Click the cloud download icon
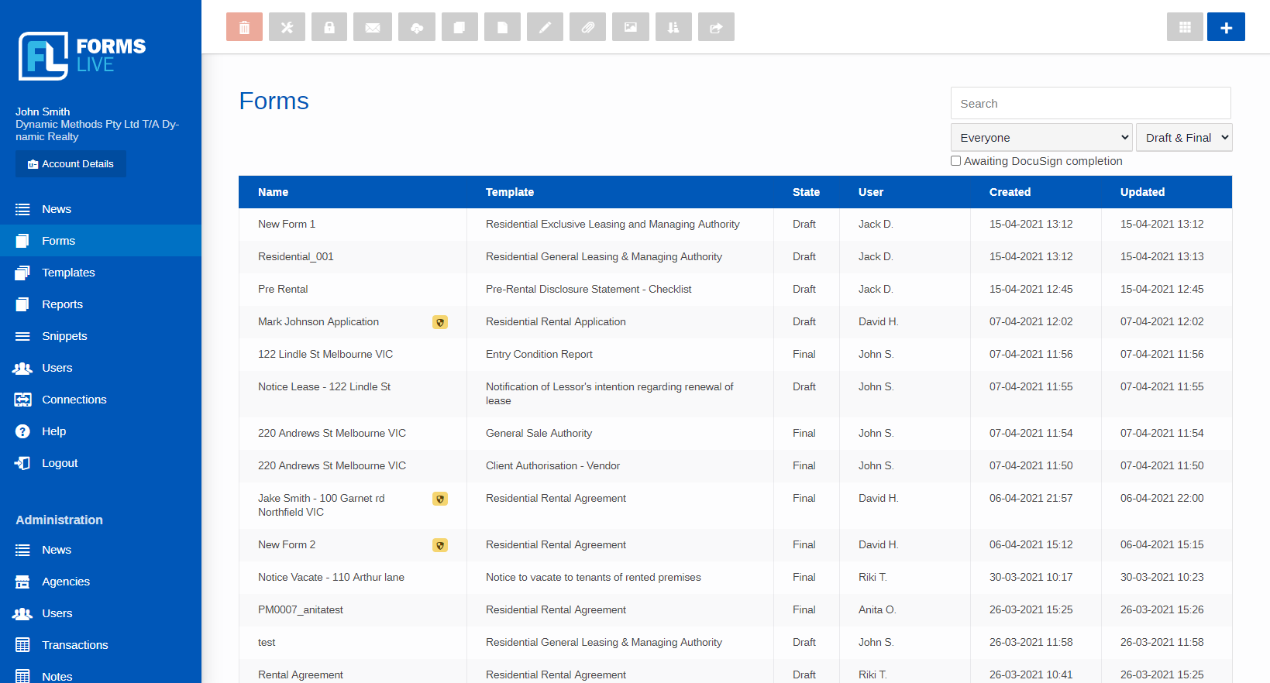The height and width of the screenshot is (683, 1270). click(x=417, y=27)
